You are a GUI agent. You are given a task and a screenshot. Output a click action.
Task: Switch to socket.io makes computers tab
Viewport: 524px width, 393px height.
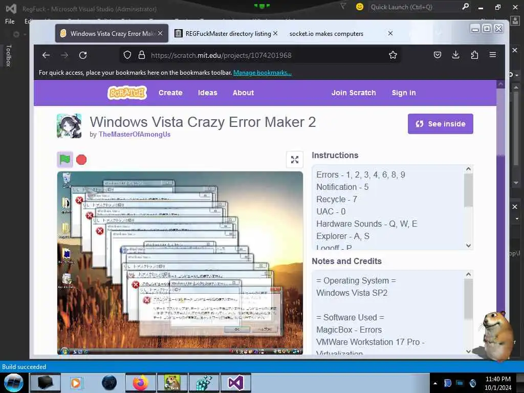click(326, 33)
